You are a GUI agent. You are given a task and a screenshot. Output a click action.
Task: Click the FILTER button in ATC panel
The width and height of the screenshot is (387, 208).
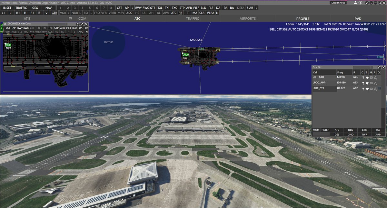click(325, 130)
